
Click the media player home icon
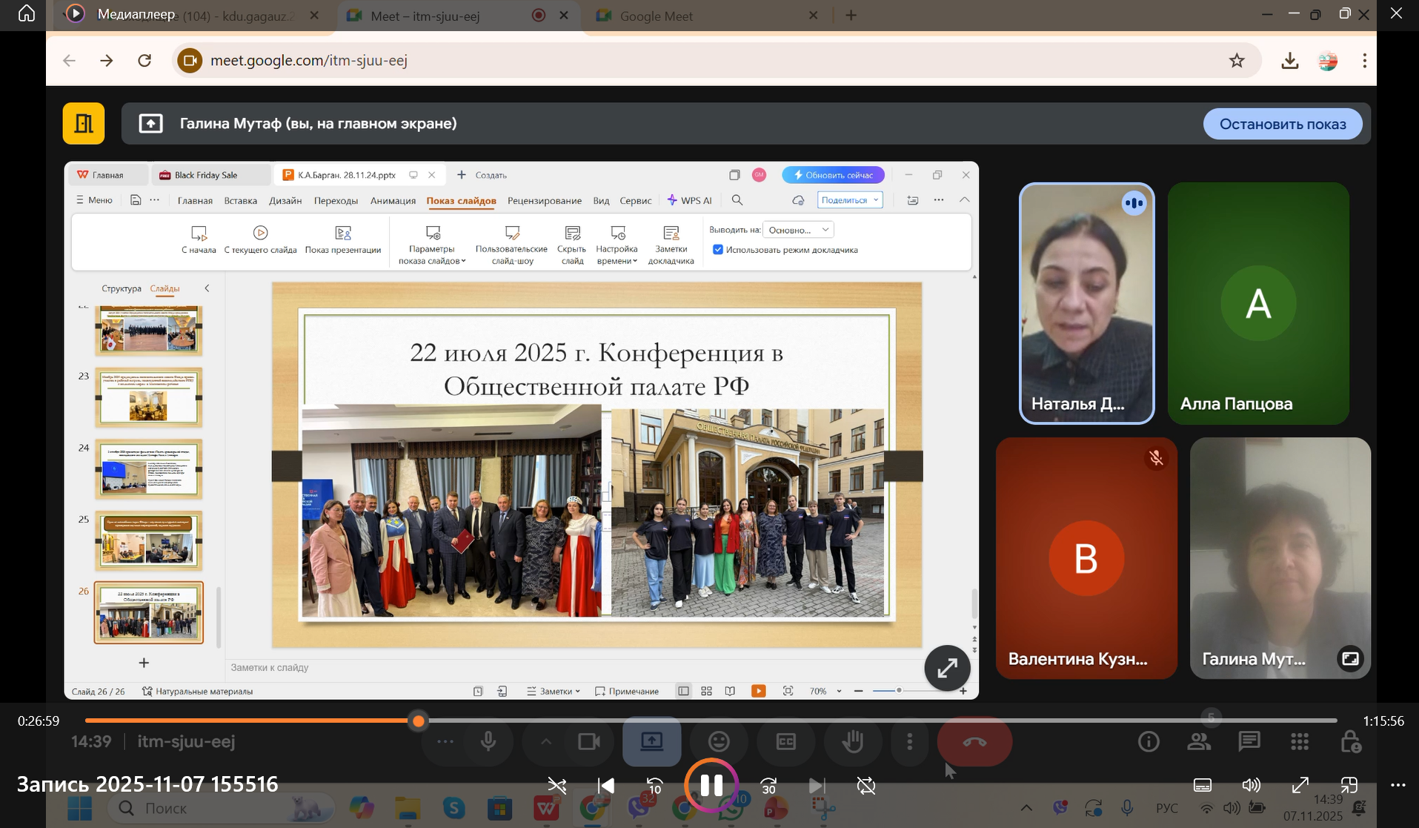27,14
